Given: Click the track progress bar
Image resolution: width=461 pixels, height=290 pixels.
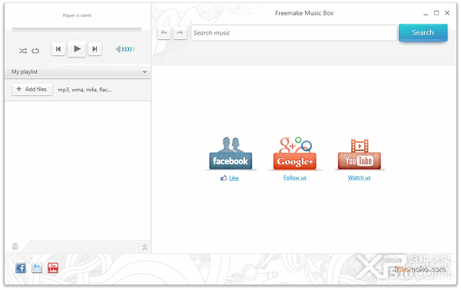Looking at the screenshot, I should (77, 29).
